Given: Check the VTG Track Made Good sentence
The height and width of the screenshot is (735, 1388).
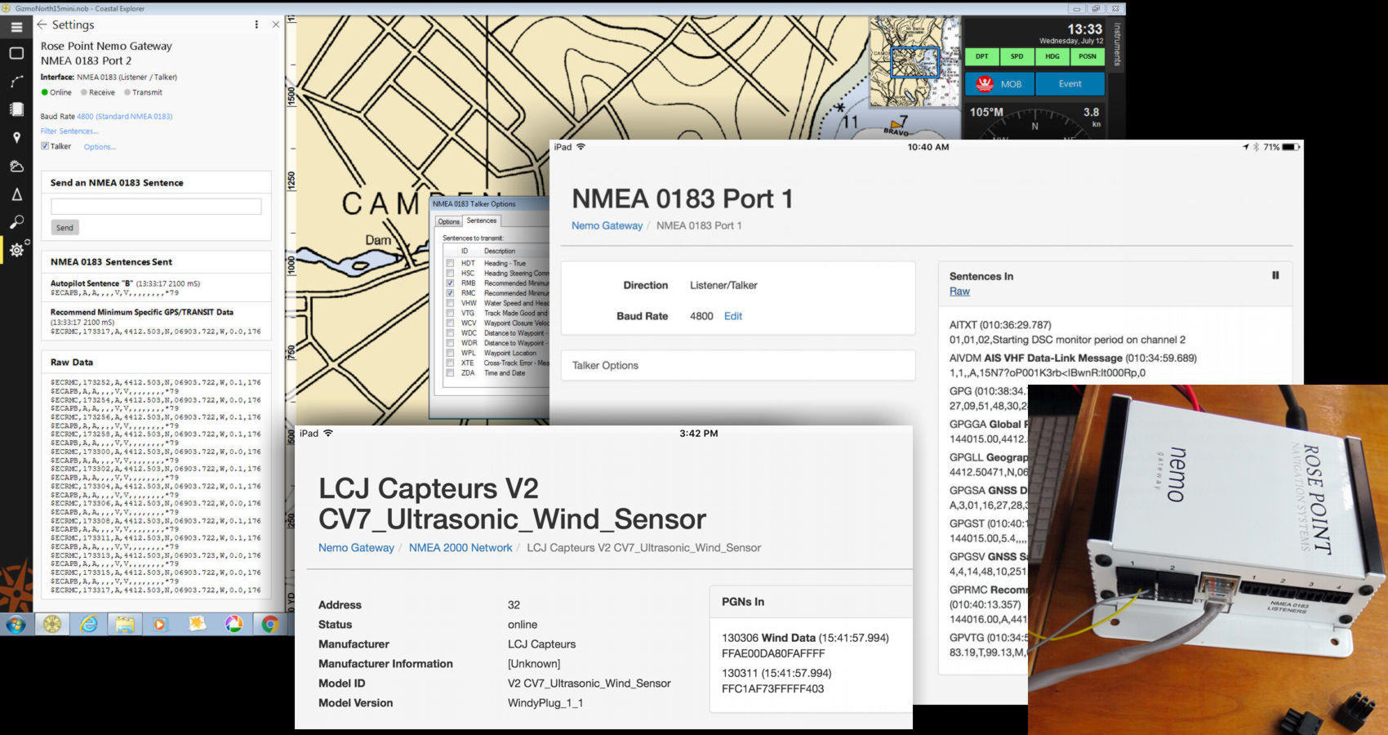Looking at the screenshot, I should [x=450, y=313].
